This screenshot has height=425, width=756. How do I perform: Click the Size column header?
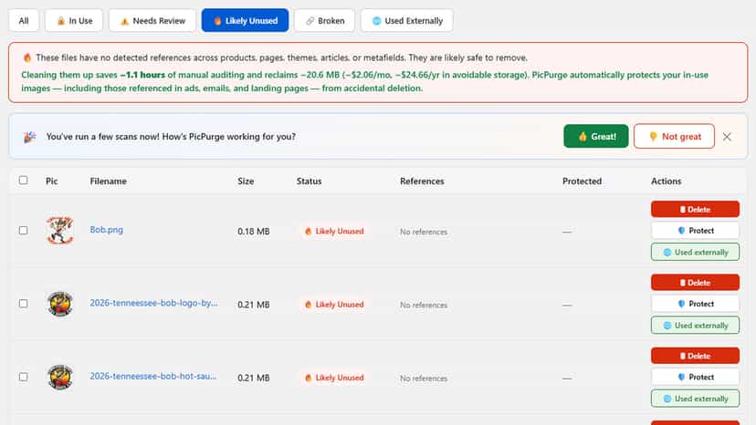click(x=246, y=181)
